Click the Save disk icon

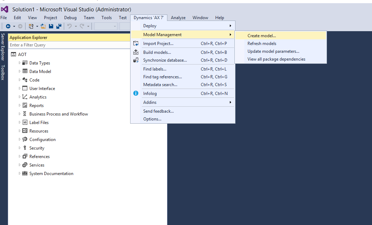coord(51,26)
